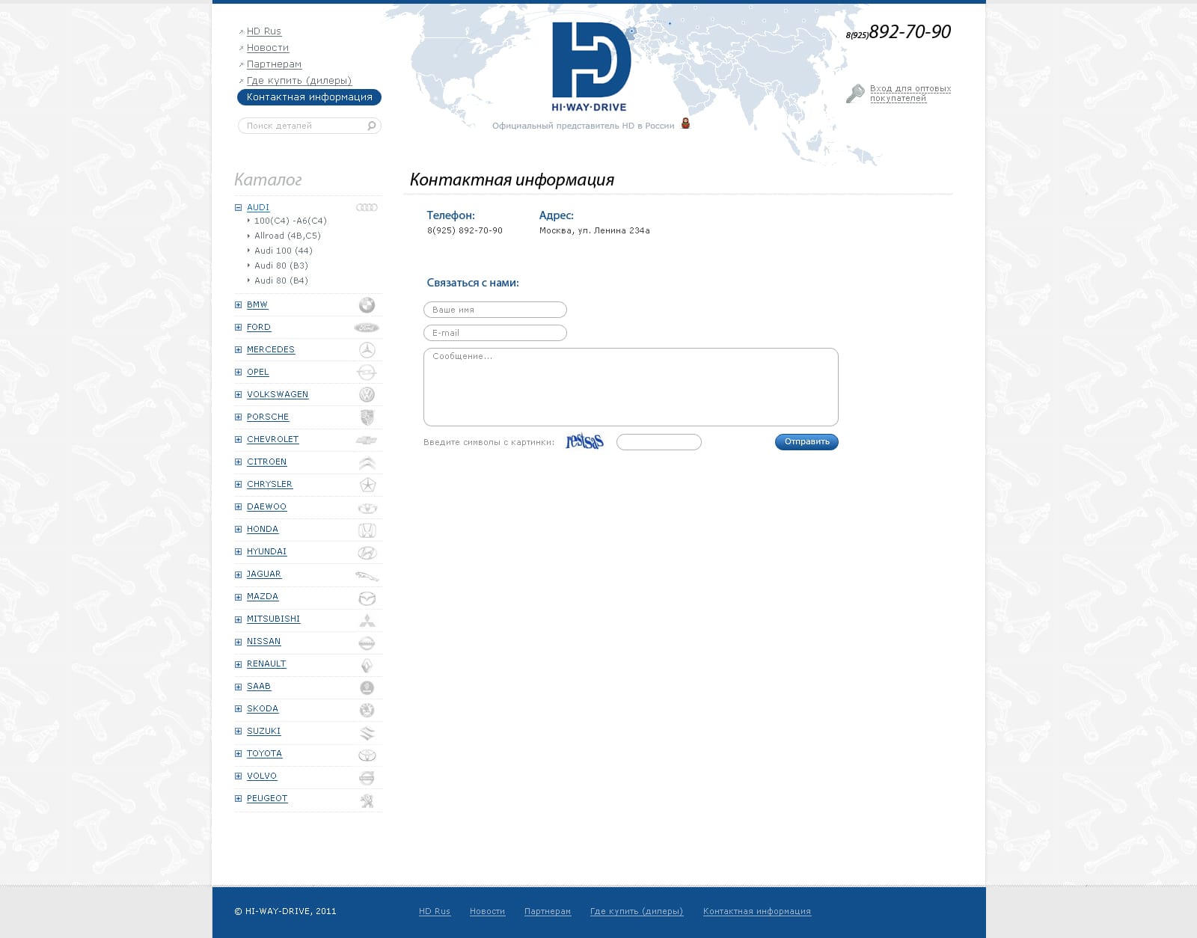Open footer Новости link
Image resolution: width=1197 pixels, height=938 pixels.
487,911
